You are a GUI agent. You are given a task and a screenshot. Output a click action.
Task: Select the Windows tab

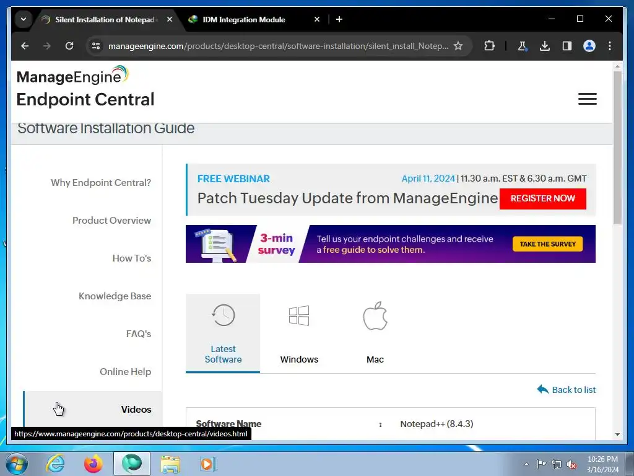[x=299, y=333]
